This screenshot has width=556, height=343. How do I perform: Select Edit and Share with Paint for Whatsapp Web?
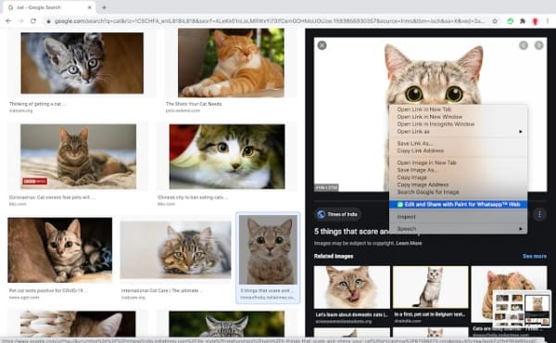point(458,204)
